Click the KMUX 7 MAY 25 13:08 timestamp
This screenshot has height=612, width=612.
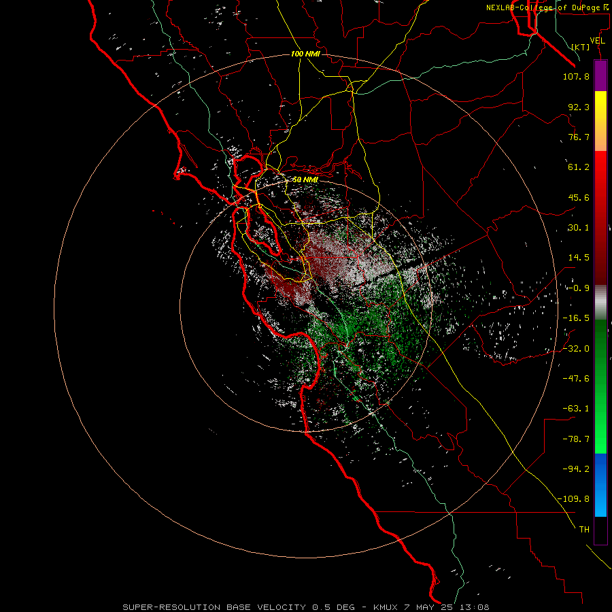tap(431, 607)
